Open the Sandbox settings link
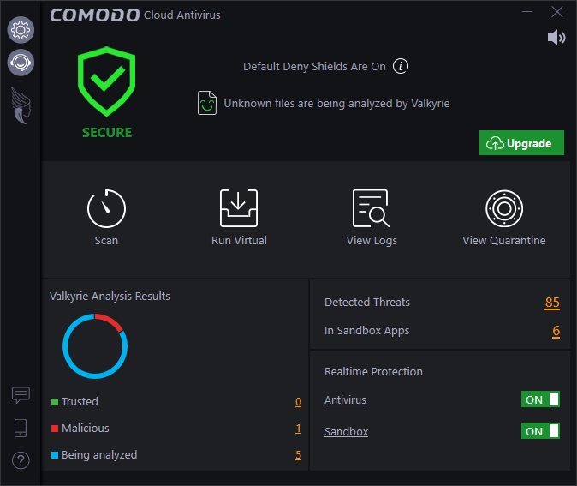The height and width of the screenshot is (486, 577). tap(346, 431)
